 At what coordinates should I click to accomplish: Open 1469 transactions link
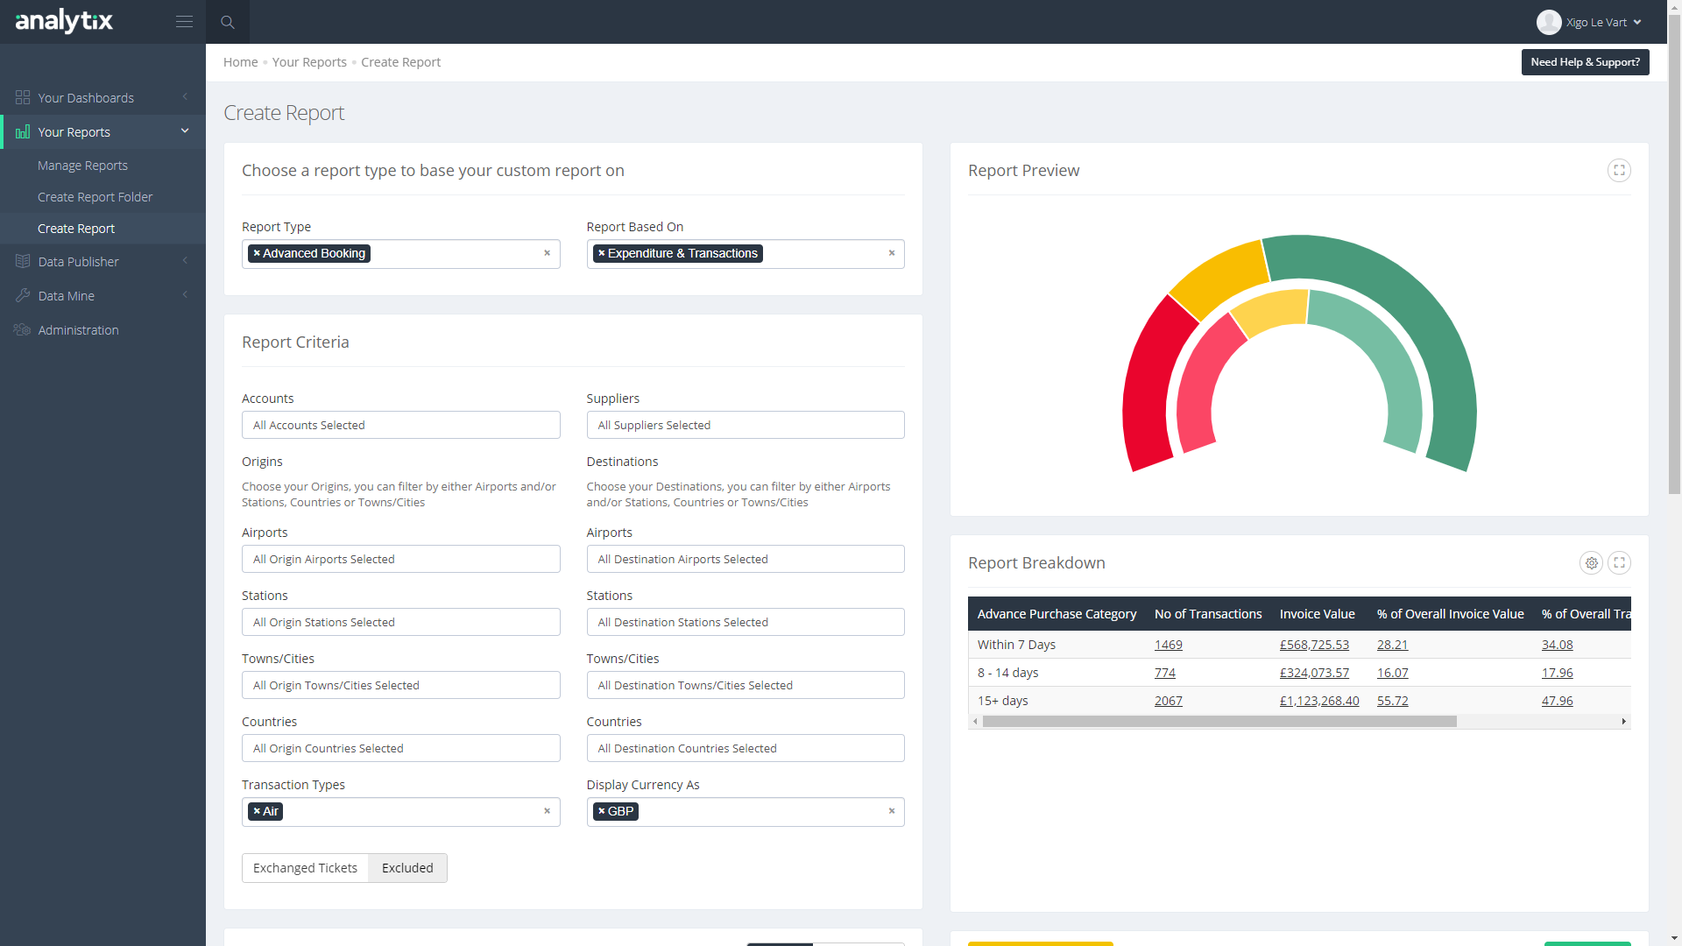tap(1168, 645)
